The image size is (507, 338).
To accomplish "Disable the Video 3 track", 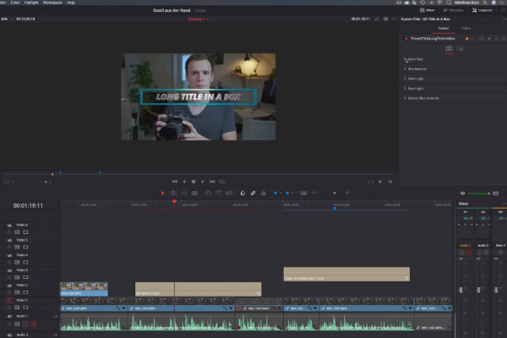I will click(25, 277).
